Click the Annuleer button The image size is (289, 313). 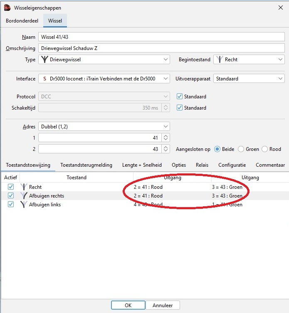click(163, 305)
